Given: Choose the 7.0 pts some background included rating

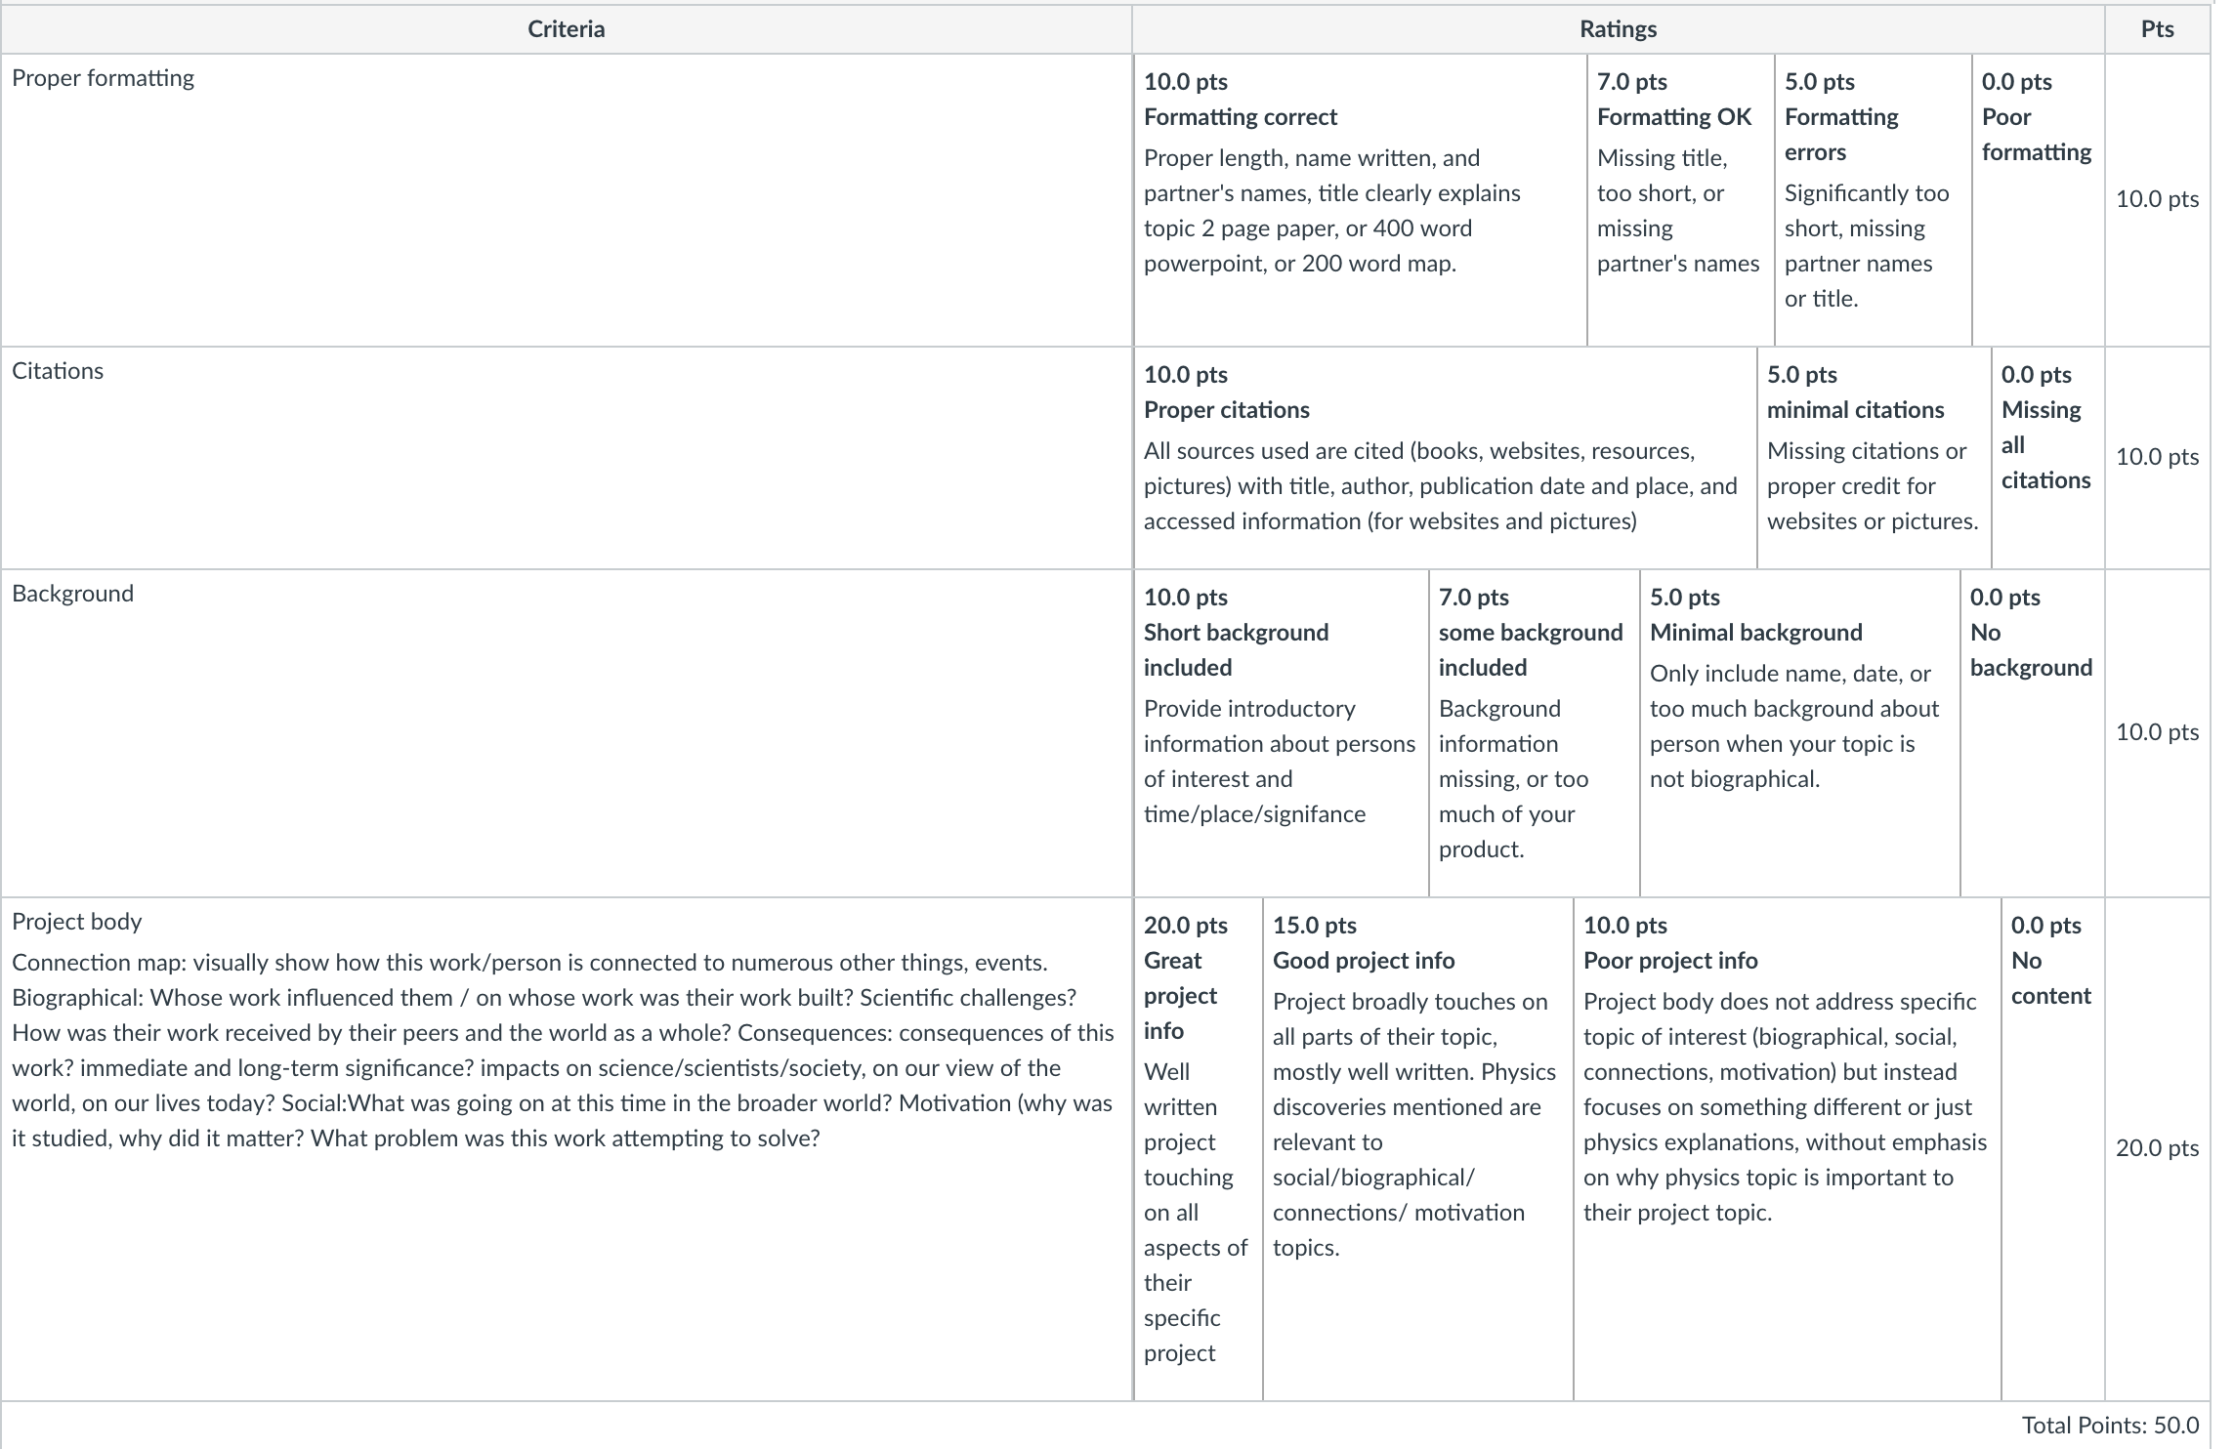Looking at the screenshot, I should coord(1535,733).
